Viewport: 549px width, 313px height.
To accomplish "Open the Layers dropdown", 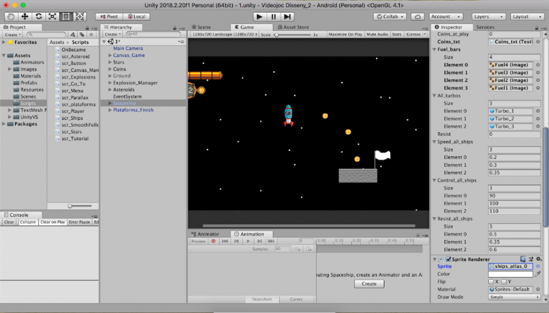I will click(488, 17).
